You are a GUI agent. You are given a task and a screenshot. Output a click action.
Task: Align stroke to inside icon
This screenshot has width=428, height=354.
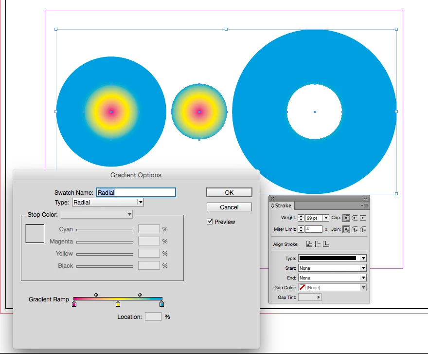[318, 244]
